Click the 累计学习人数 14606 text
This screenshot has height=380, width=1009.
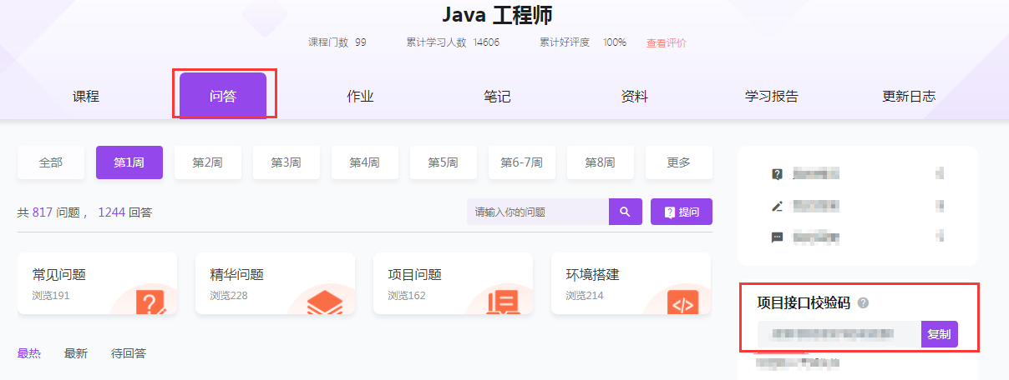[453, 42]
